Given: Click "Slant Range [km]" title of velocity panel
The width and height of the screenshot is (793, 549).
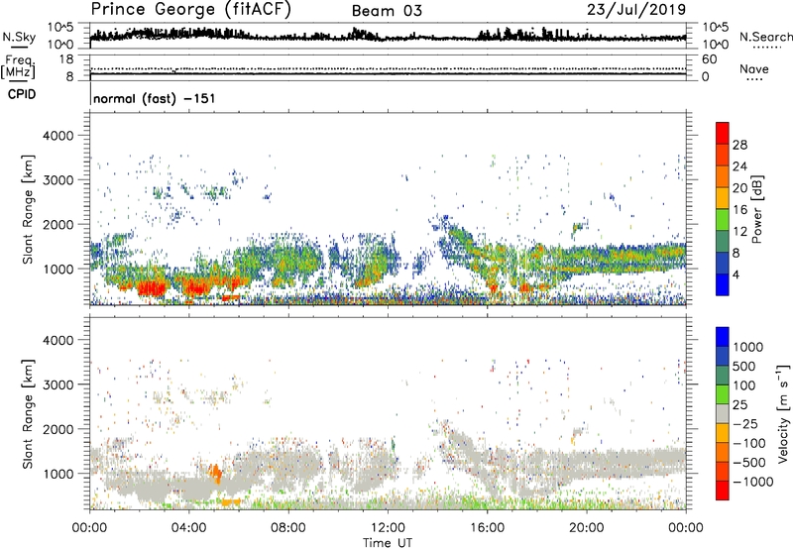Looking at the screenshot, I should (29, 414).
